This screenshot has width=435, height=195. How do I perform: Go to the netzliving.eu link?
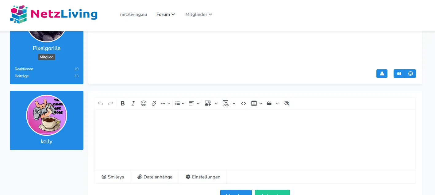pos(133,14)
